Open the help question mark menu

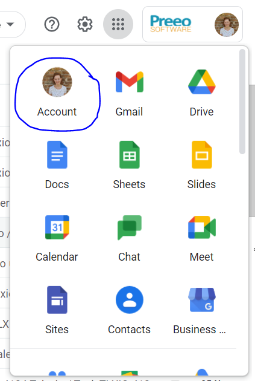52,24
